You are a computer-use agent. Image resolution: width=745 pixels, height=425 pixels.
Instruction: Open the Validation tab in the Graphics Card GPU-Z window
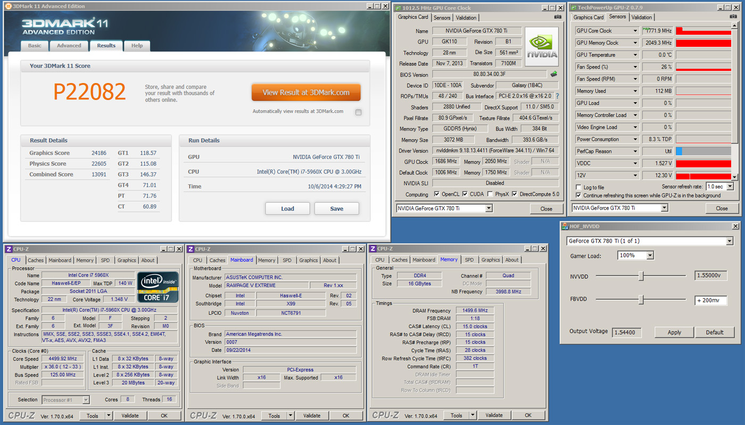466,18
